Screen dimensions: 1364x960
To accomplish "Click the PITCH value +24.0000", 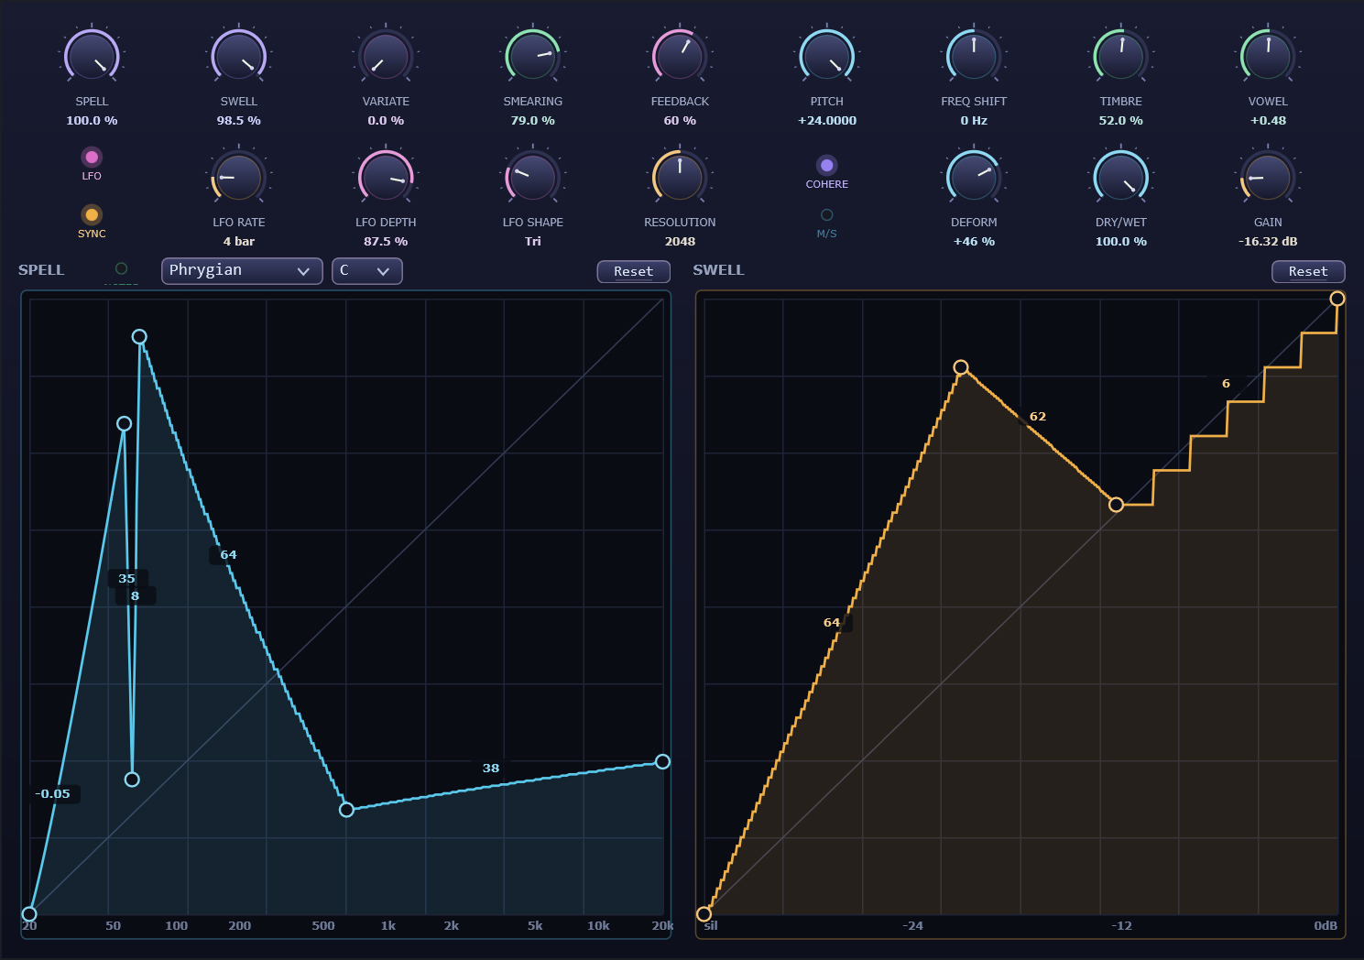I will [x=827, y=121].
